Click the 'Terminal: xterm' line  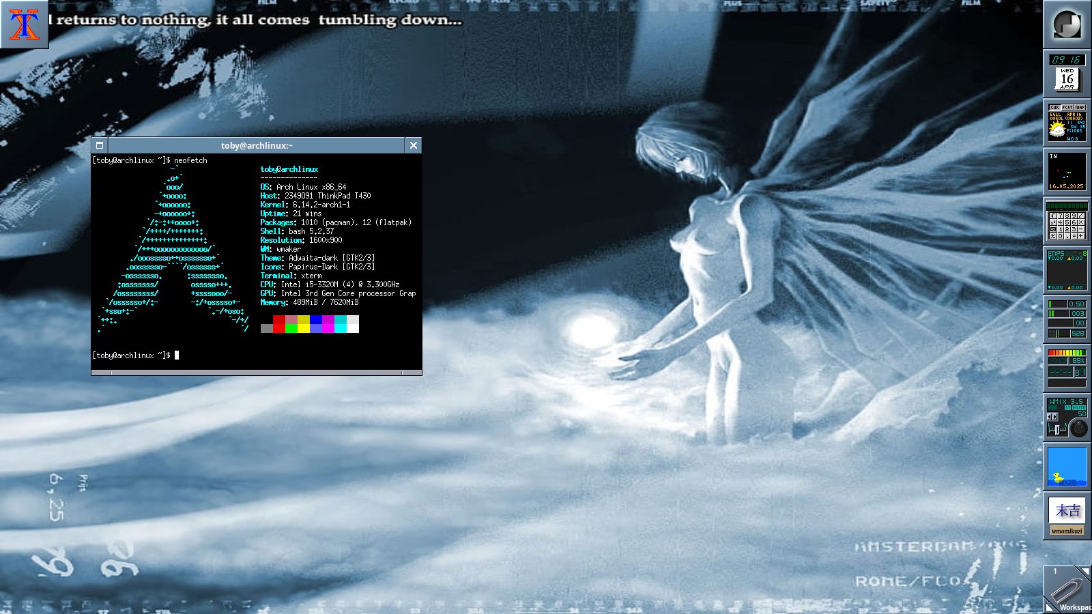(291, 276)
